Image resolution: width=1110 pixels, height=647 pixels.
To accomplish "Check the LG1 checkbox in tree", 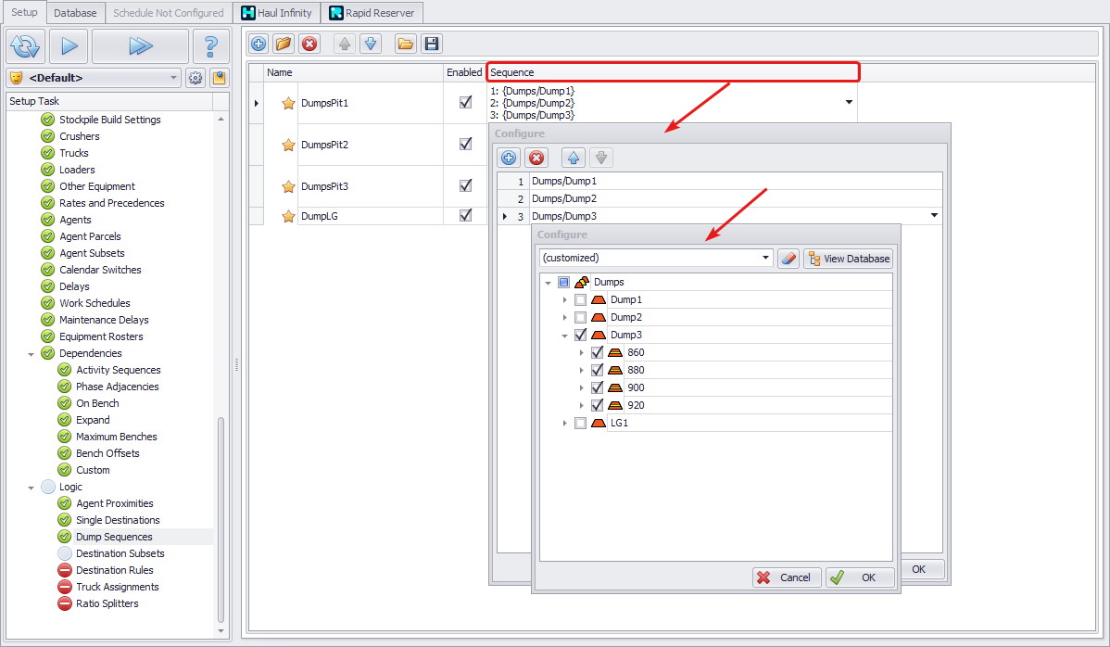I will click(x=581, y=424).
